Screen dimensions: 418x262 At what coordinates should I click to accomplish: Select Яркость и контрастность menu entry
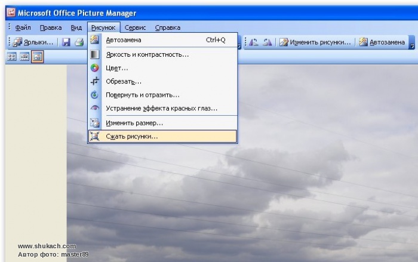(162, 55)
